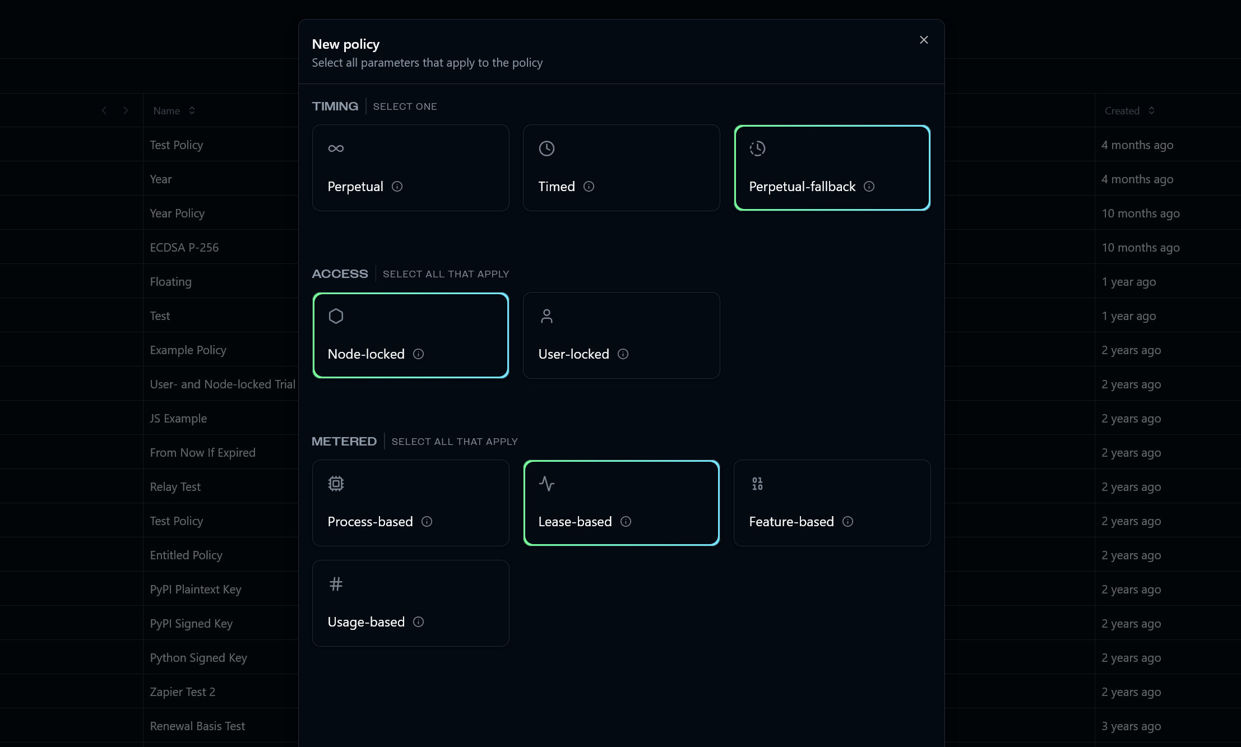Viewport: 1241px width, 747px height.
Task: Select the Perpetual timing card
Action: (410, 168)
